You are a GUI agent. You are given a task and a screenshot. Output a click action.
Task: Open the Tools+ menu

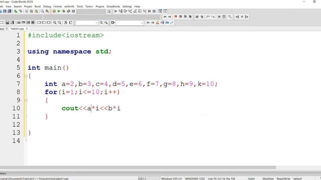pos(89,6)
